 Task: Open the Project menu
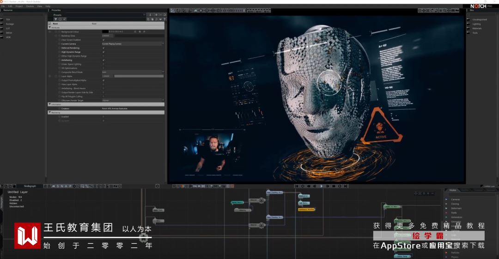tap(19, 6)
